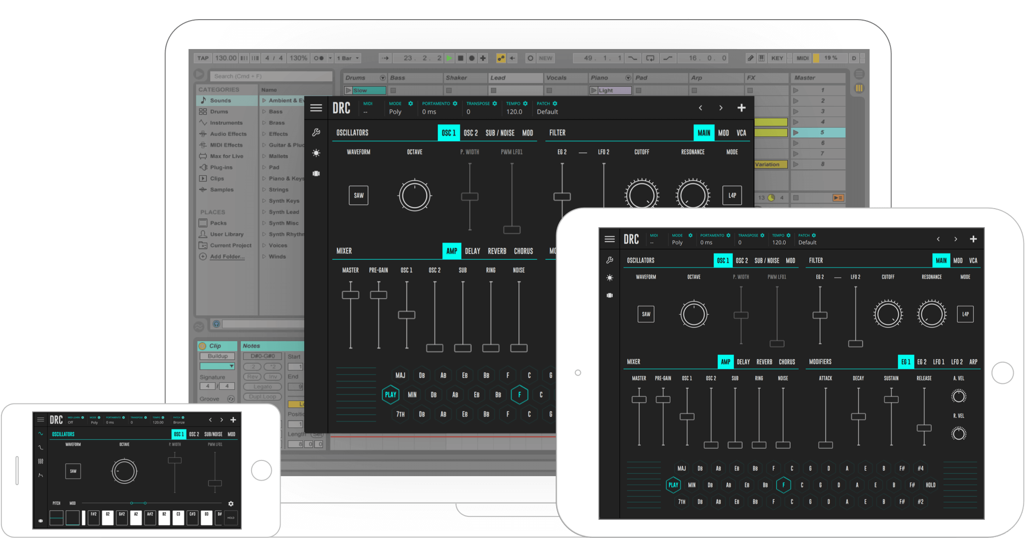
Task: Click the pencil draw mode icon in Ableton
Action: coord(750,58)
